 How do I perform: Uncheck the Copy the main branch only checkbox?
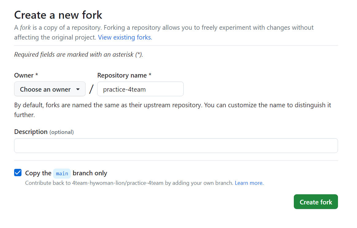tap(18, 173)
